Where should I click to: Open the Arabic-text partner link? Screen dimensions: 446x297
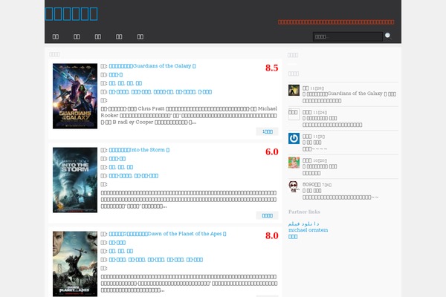(305, 223)
